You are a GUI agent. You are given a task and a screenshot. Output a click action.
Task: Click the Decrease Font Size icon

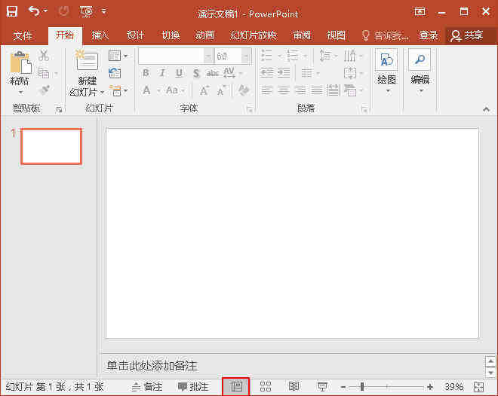pos(221,91)
